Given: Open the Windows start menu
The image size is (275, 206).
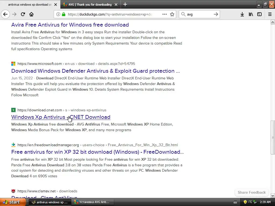Looking at the screenshot, I should pyautogui.click(x=13, y=202).
